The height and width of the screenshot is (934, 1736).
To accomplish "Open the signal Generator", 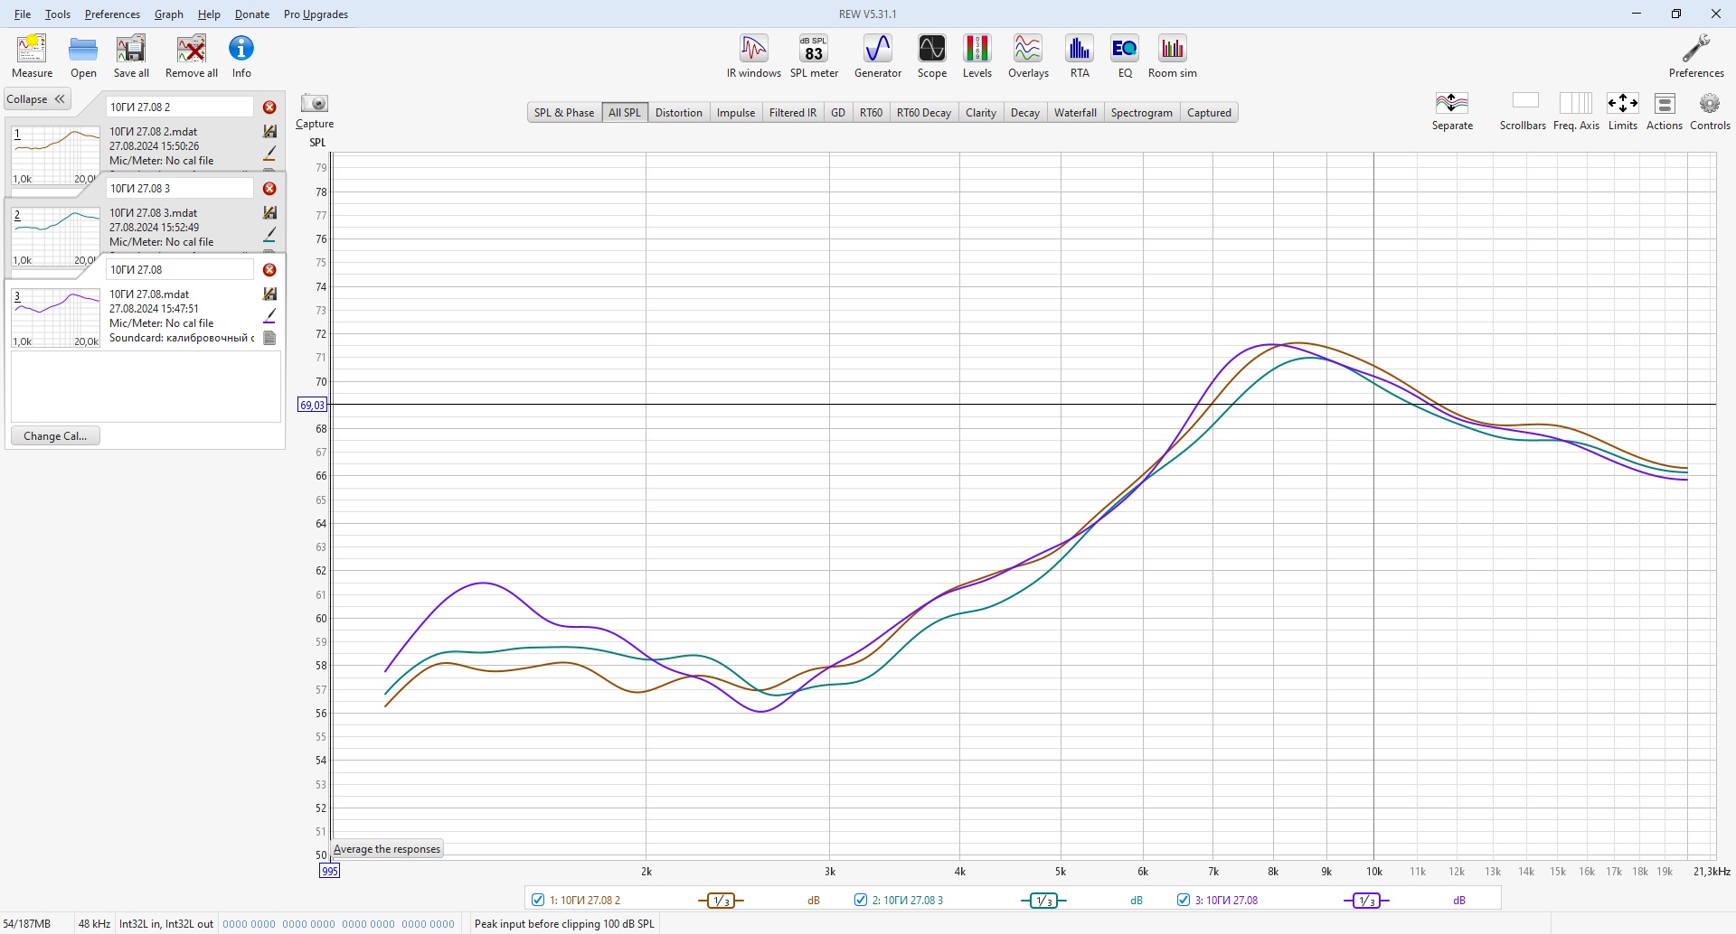I will click(x=878, y=56).
